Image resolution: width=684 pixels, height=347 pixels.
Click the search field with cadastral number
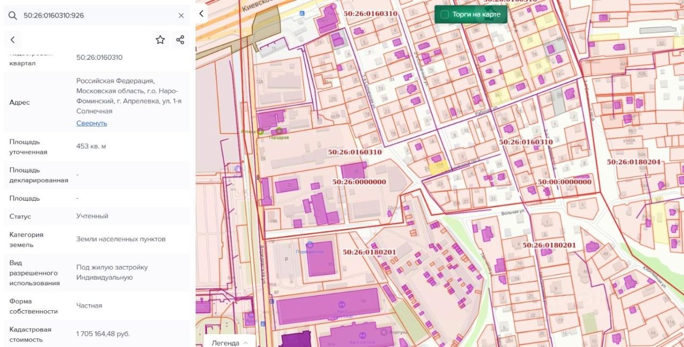(96, 15)
